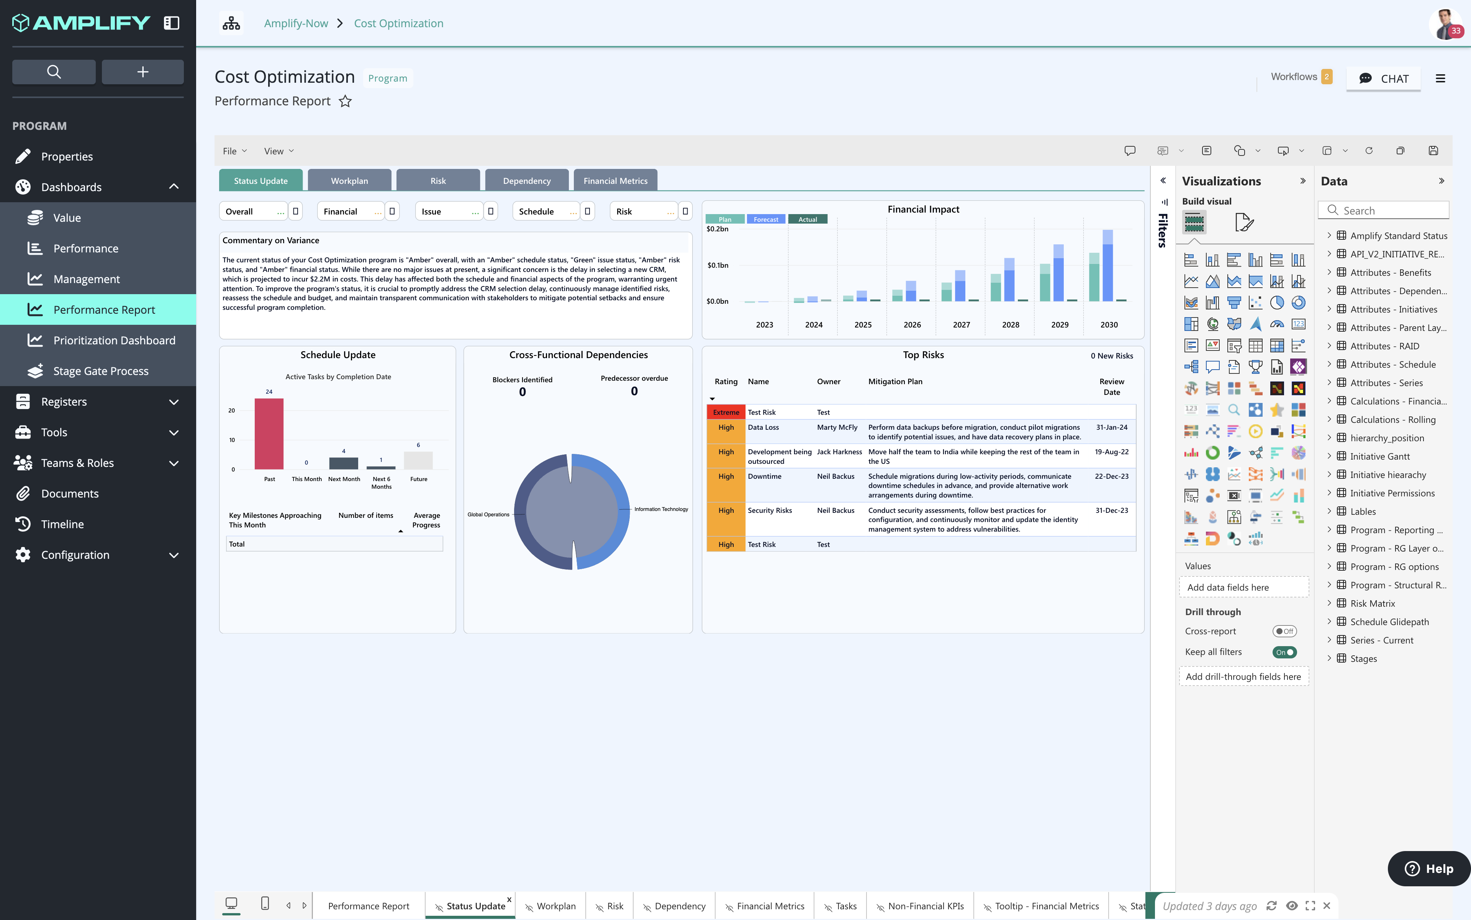Expand the Tools sidebar section
The image size is (1471, 920).
174,433
